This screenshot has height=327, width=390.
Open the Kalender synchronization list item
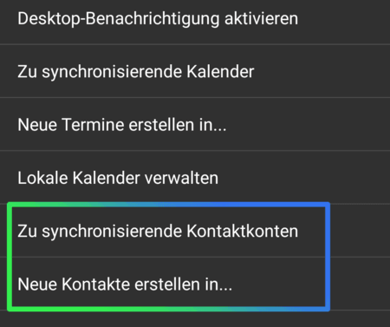pyautogui.click(x=195, y=71)
